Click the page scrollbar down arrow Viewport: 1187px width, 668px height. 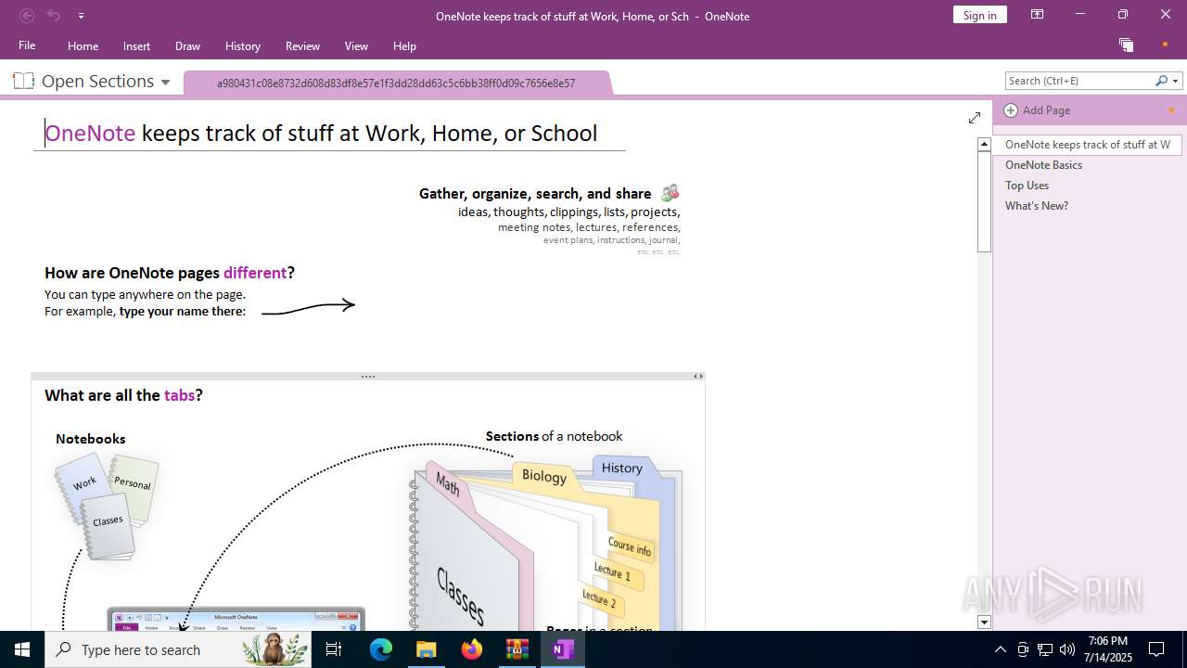[985, 623]
